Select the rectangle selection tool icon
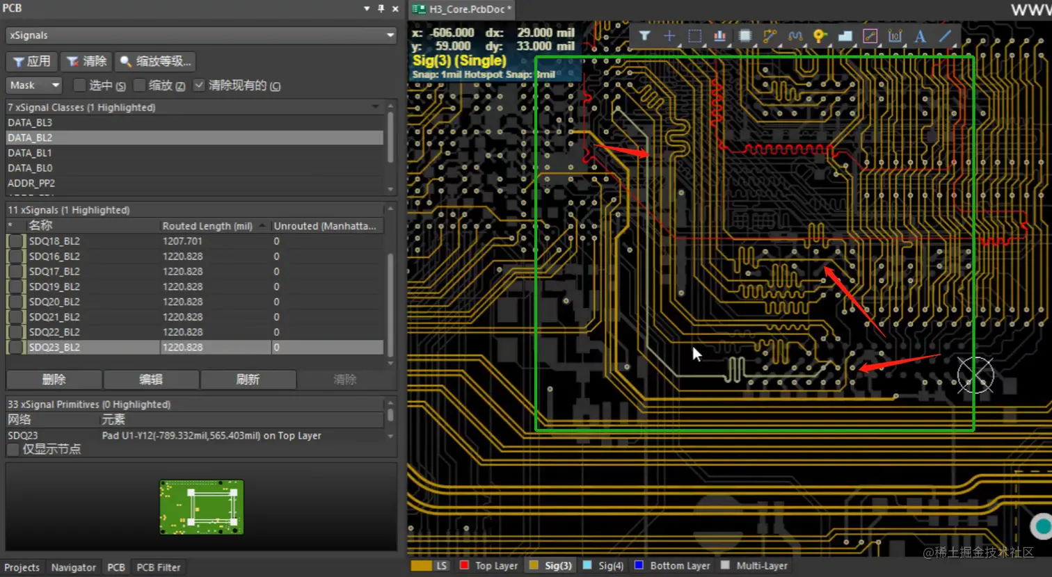Image resolution: width=1052 pixels, height=577 pixels. pos(694,36)
